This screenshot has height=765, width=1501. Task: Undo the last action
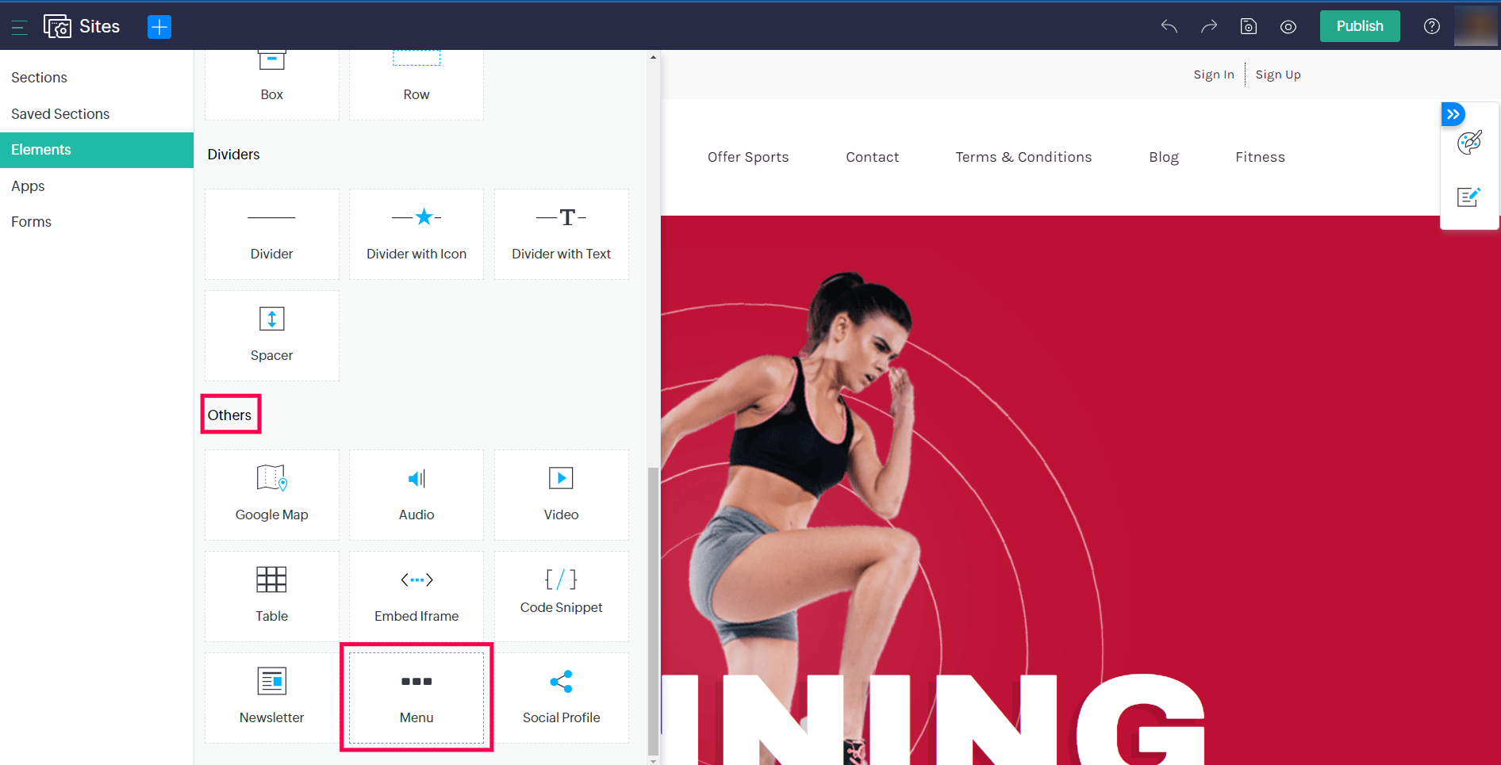pos(1169,26)
